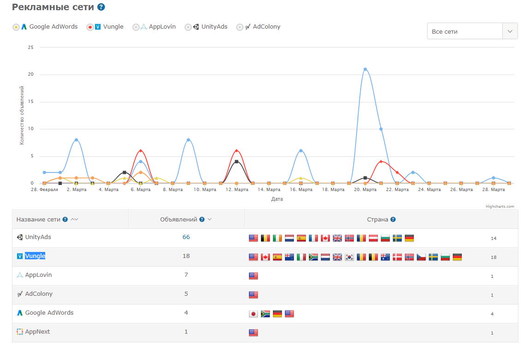Click the AdColony logo icon in table

point(20,294)
